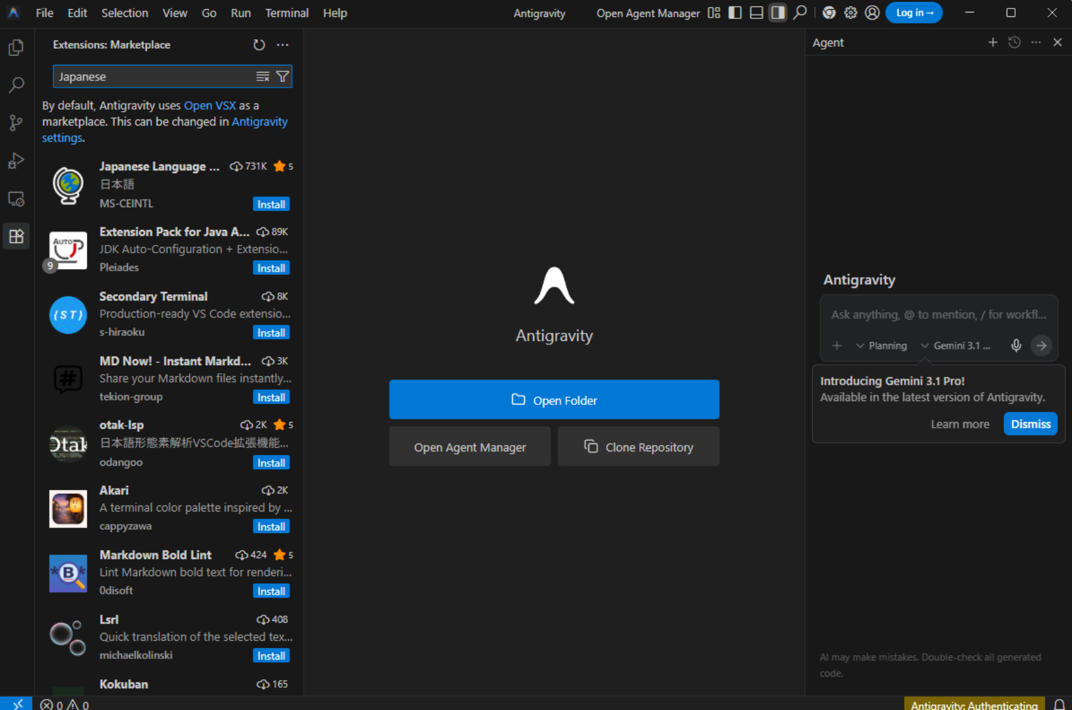Install the Secondary Terminal extension
This screenshot has width=1072, height=710.
[271, 333]
